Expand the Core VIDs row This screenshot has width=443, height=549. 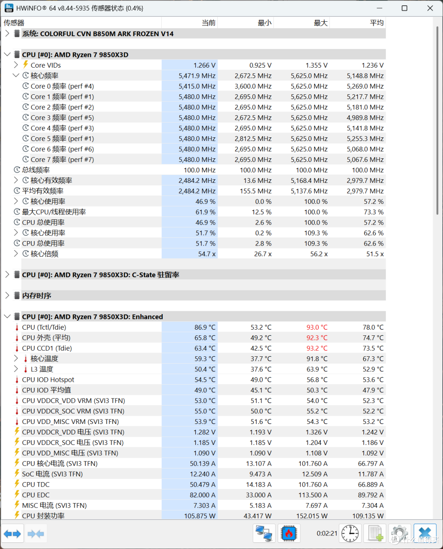16,65
